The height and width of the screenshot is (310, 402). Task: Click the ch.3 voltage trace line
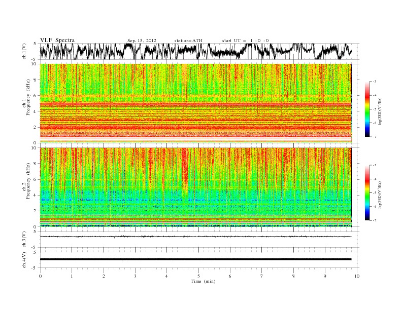195,237
